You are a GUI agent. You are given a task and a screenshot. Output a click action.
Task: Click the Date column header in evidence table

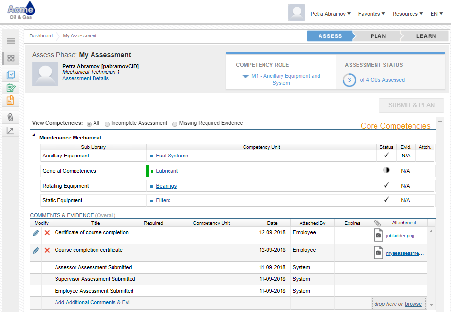[x=272, y=223]
